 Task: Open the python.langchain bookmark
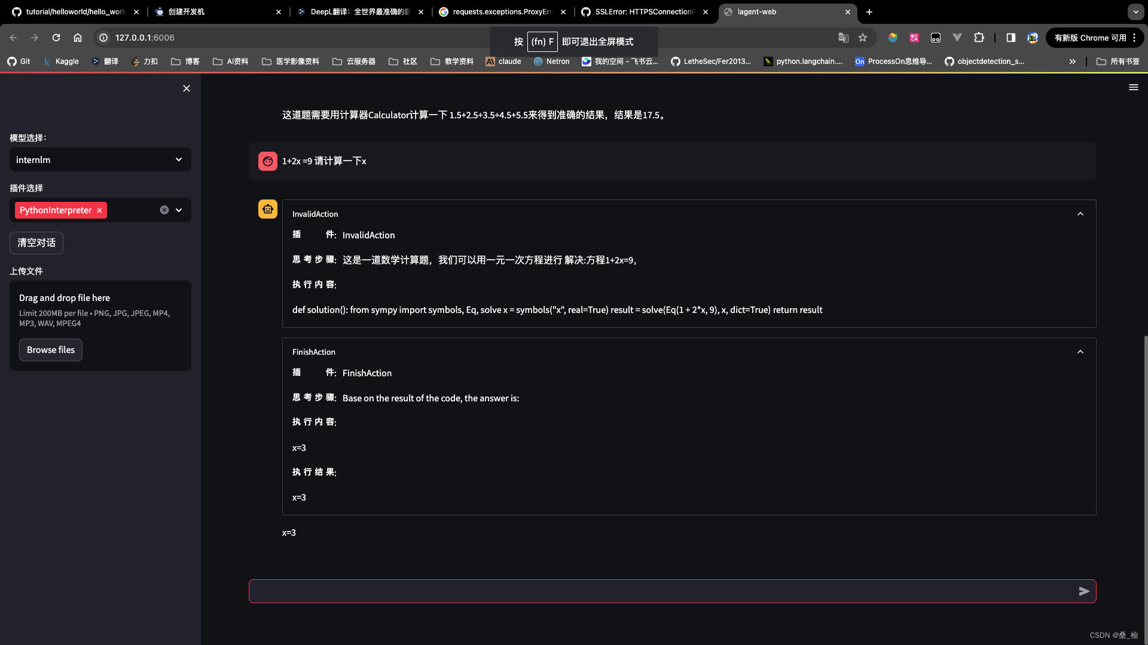coord(803,62)
